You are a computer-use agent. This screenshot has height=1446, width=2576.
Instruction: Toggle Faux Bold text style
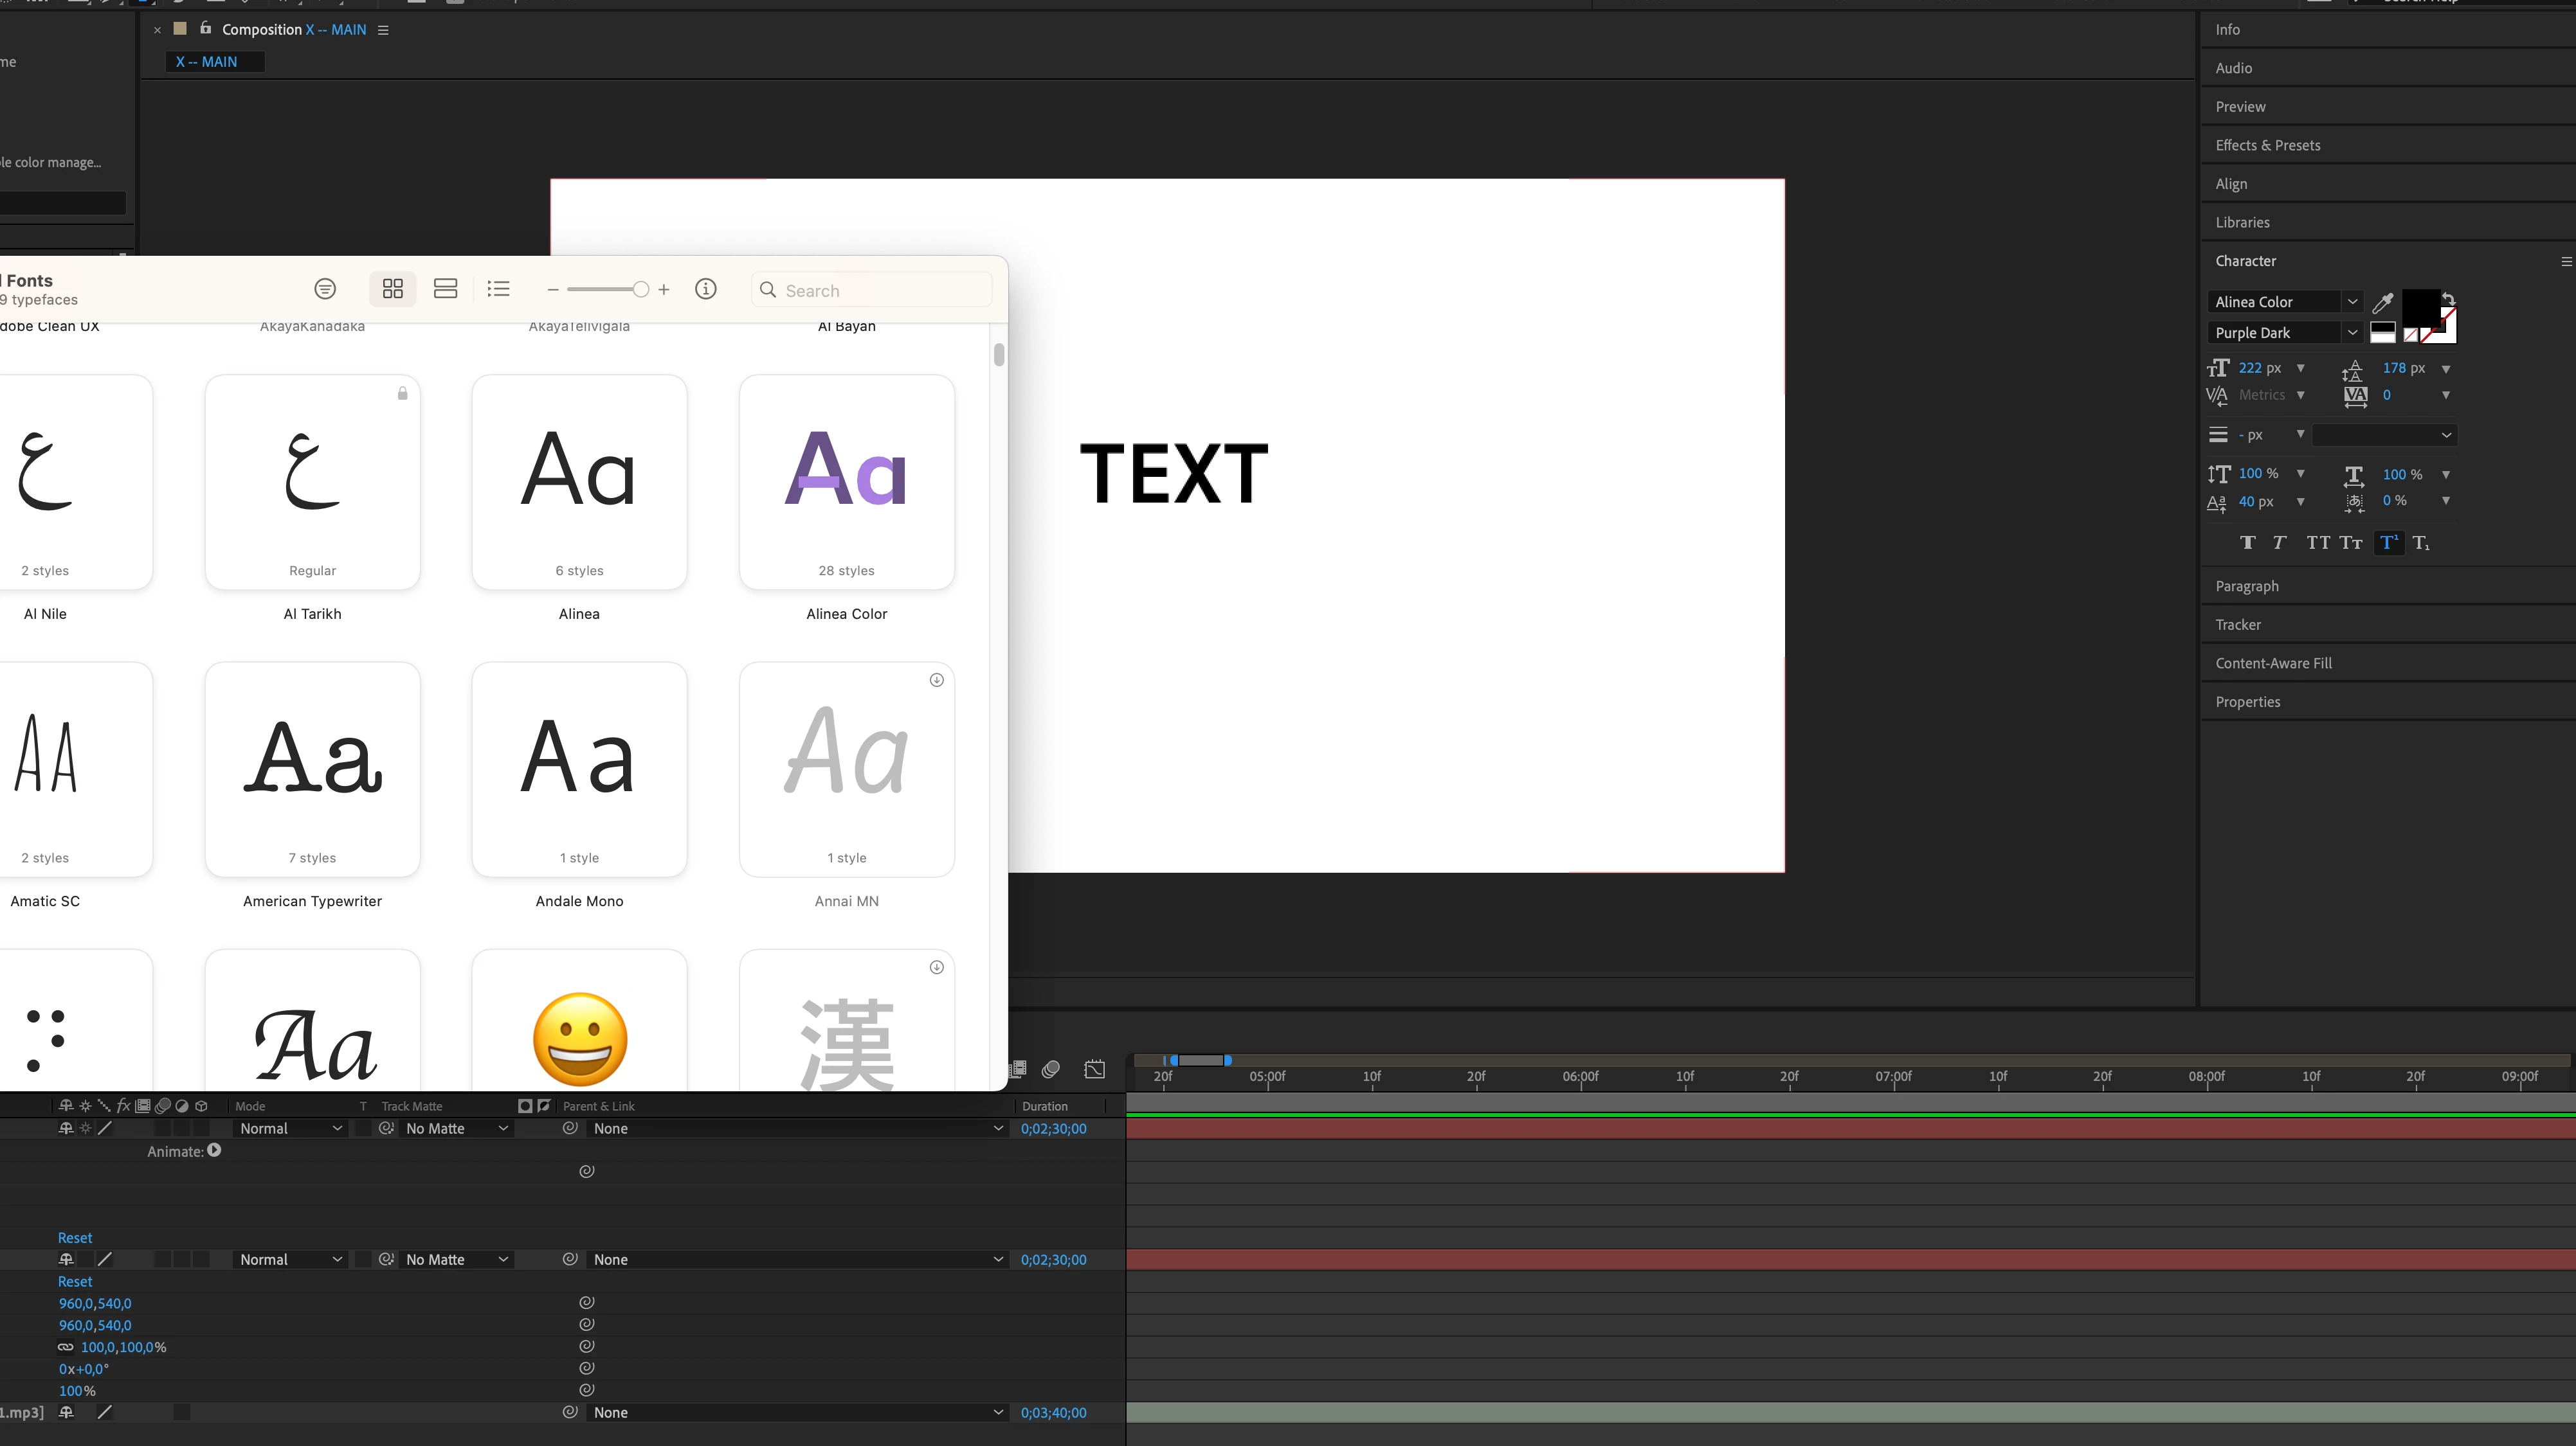click(x=2247, y=542)
